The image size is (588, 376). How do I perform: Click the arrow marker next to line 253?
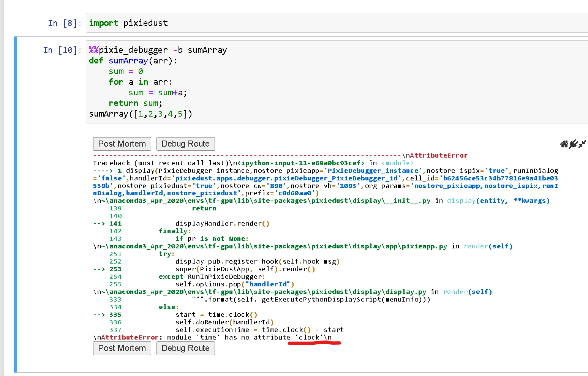click(x=98, y=269)
